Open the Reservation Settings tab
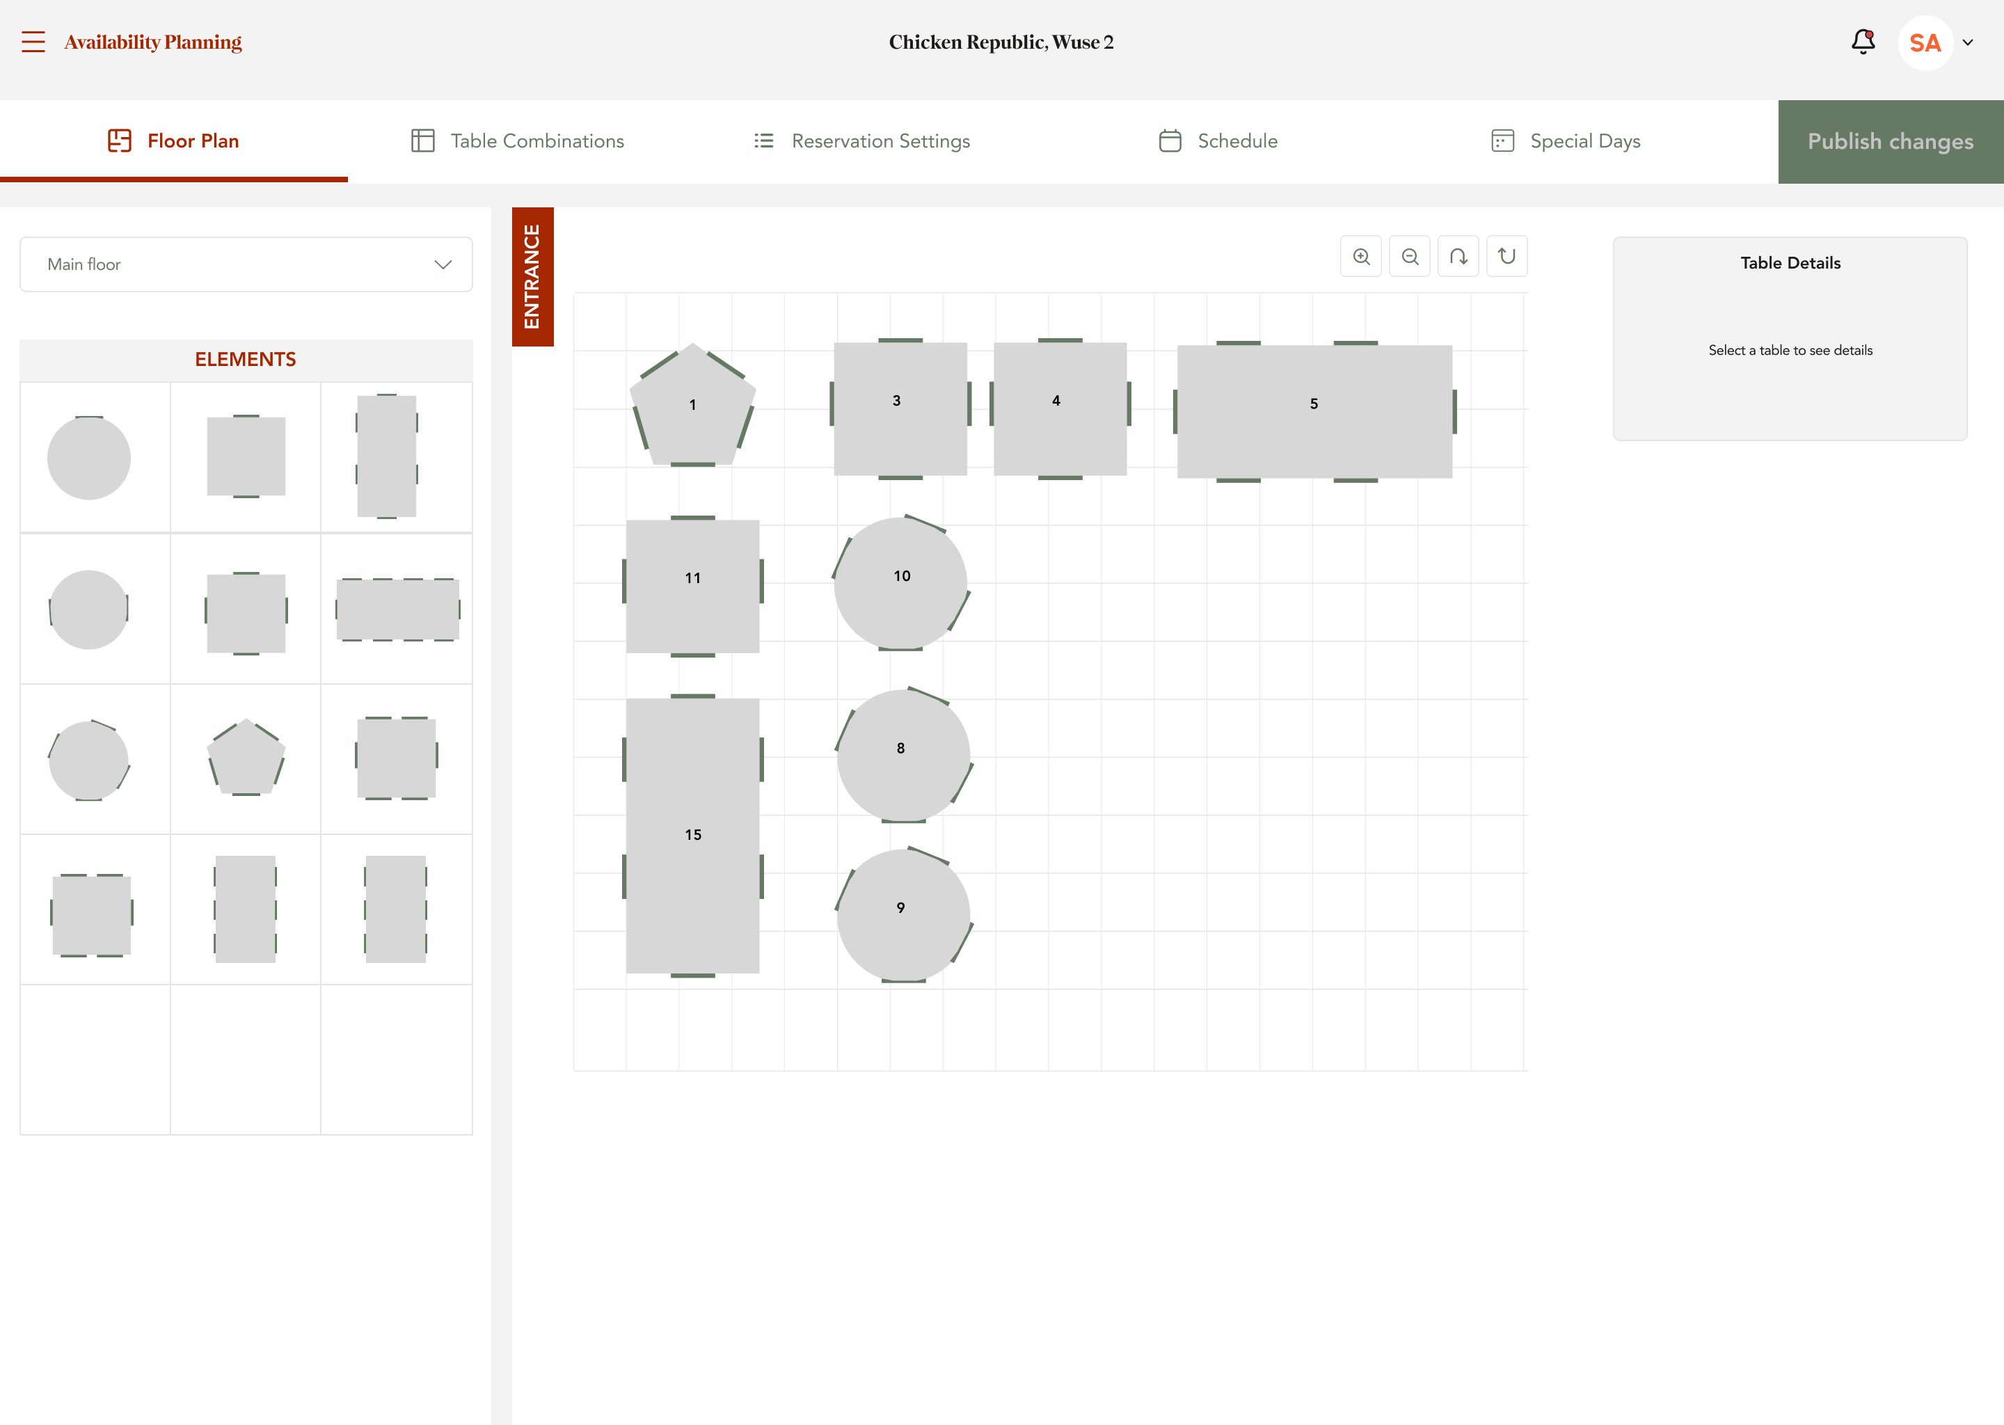The width and height of the screenshot is (2004, 1425). point(861,141)
